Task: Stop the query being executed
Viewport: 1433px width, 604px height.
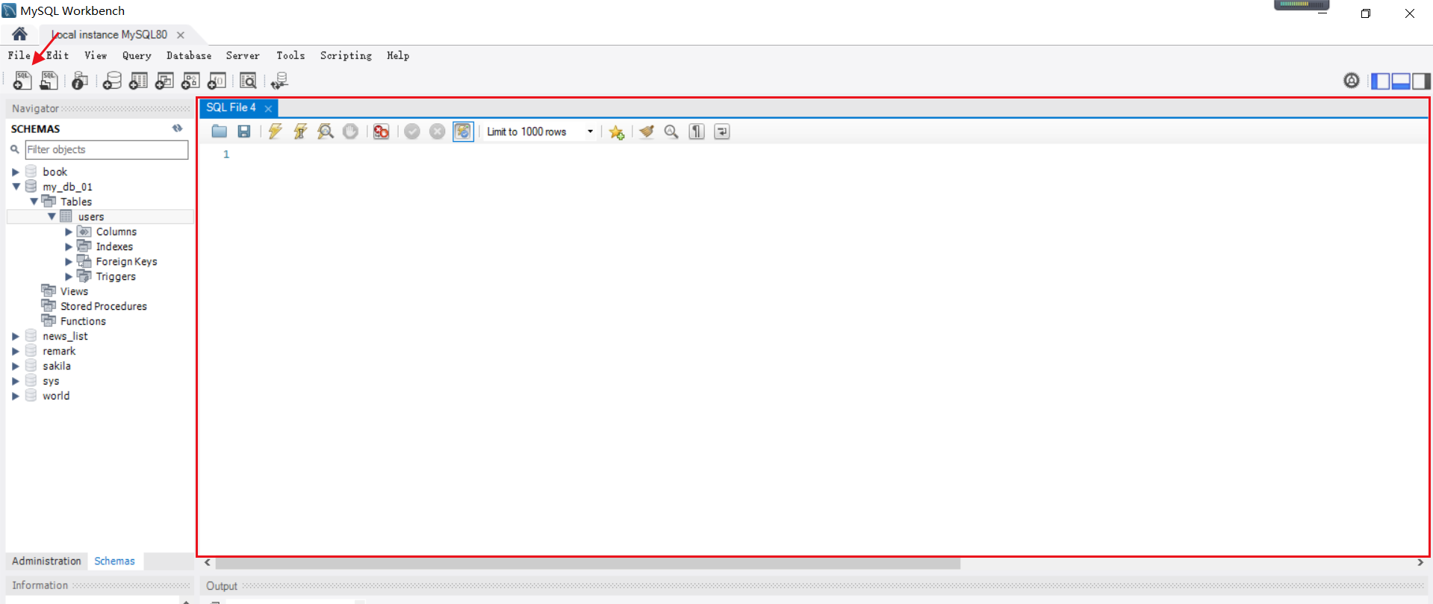Action: click(350, 131)
